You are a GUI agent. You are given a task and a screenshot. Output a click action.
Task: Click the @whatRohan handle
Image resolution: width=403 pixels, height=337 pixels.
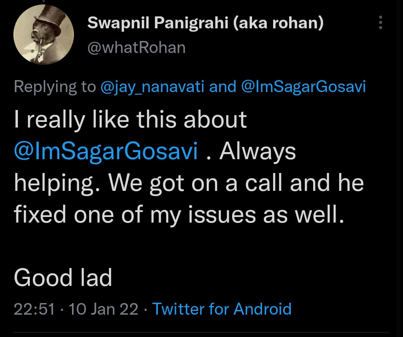point(136,47)
